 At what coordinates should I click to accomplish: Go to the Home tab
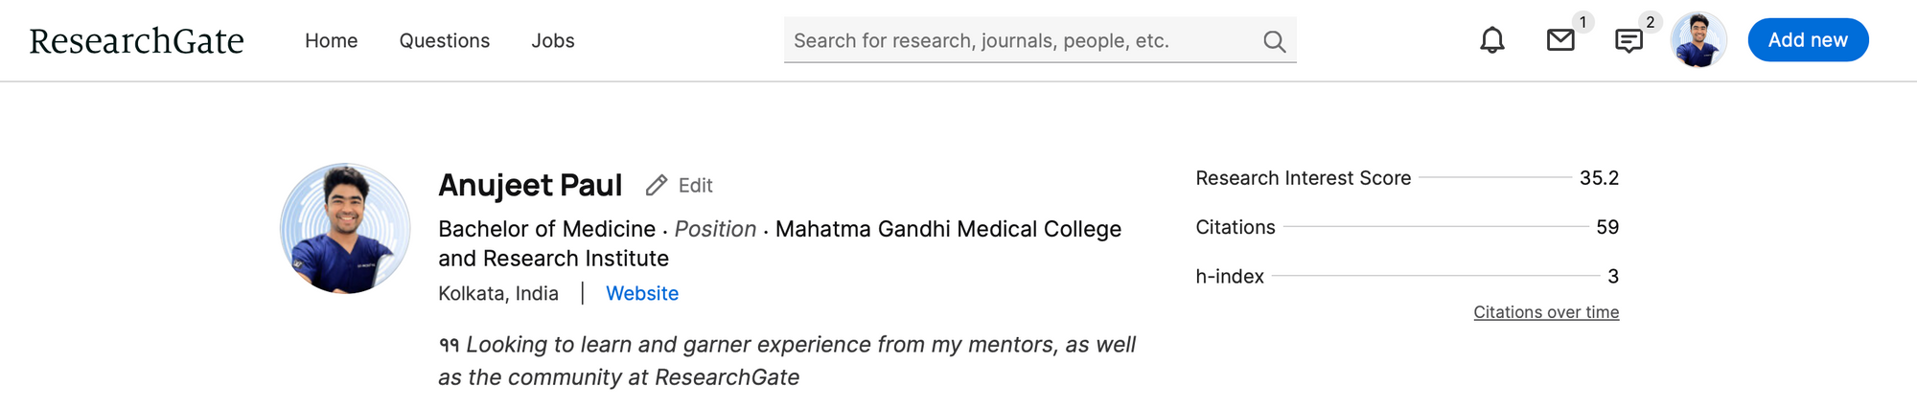[x=331, y=40]
